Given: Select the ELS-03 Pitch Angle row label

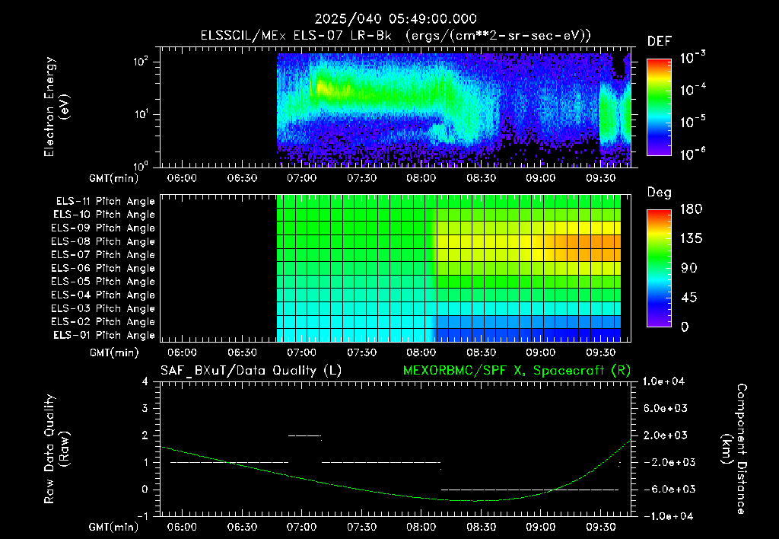Looking at the screenshot, I should pos(103,308).
